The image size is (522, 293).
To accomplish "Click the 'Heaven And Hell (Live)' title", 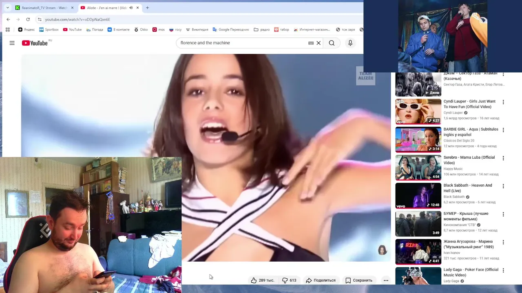I will (x=468, y=188).
